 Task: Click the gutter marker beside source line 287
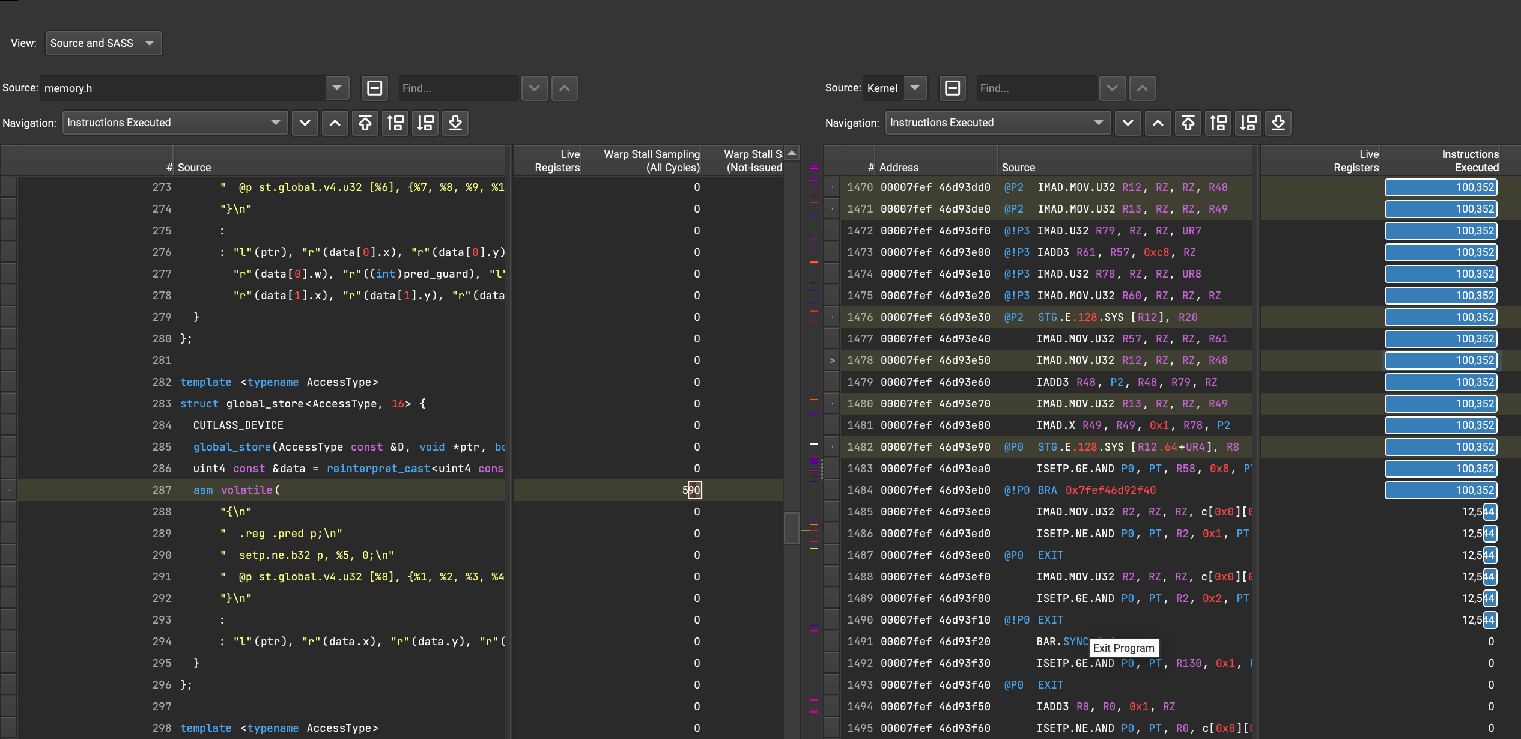pyautogui.click(x=9, y=490)
